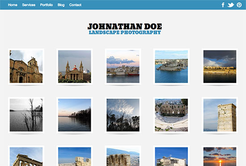This screenshot has height=166, width=246.
Task: View the sunset over sea thumbnail
Action: coord(220,156)
